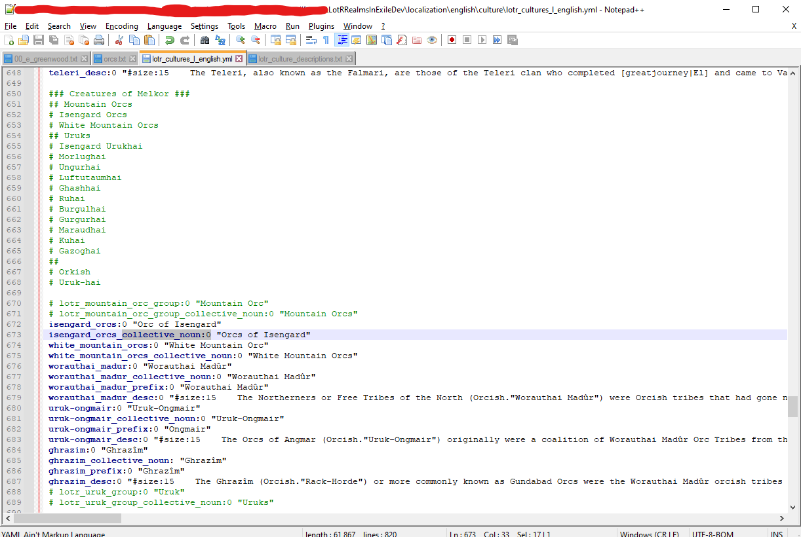
Task: Open the Folder as Workspace icon
Action: tap(416, 40)
